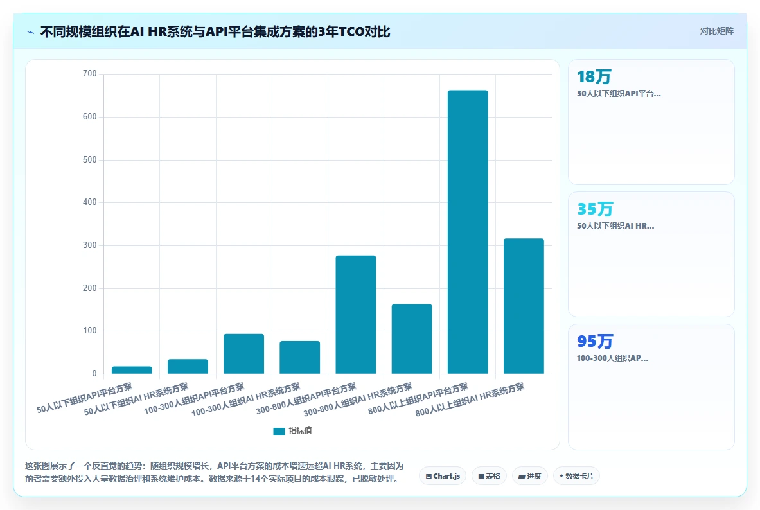Click the y-axis label 100

(x=90, y=331)
